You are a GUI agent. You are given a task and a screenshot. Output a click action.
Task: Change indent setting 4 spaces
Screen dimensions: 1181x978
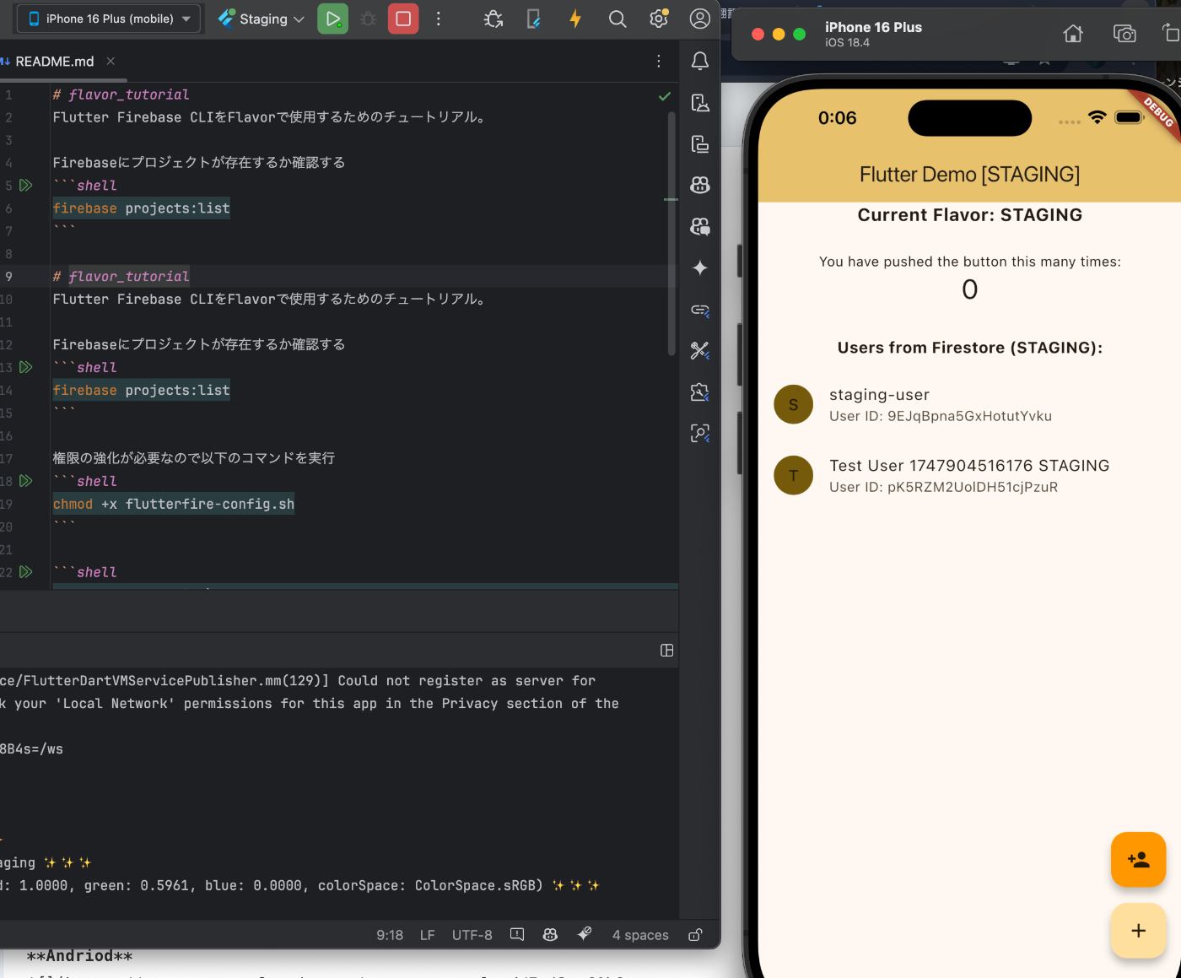(640, 935)
